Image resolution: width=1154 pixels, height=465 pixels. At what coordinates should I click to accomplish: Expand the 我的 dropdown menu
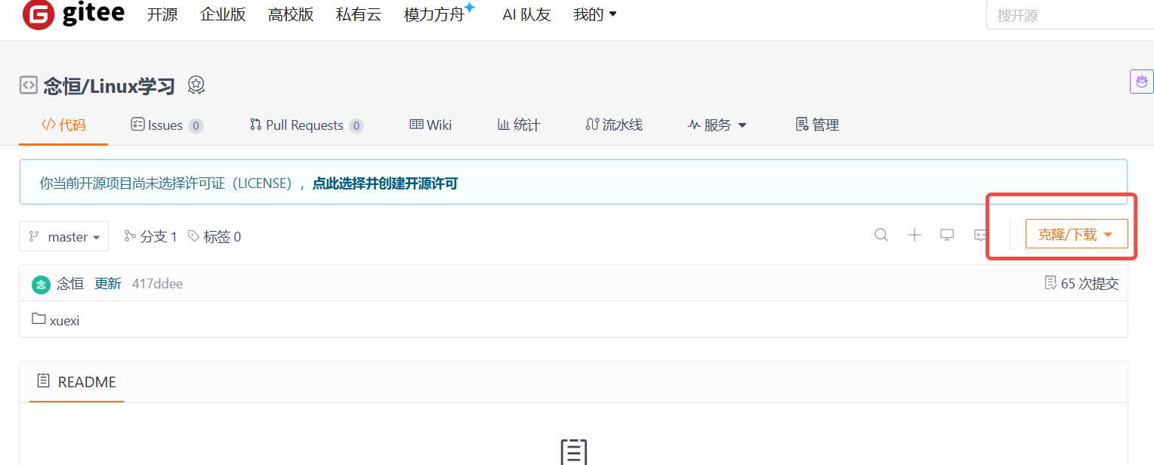[x=595, y=14]
